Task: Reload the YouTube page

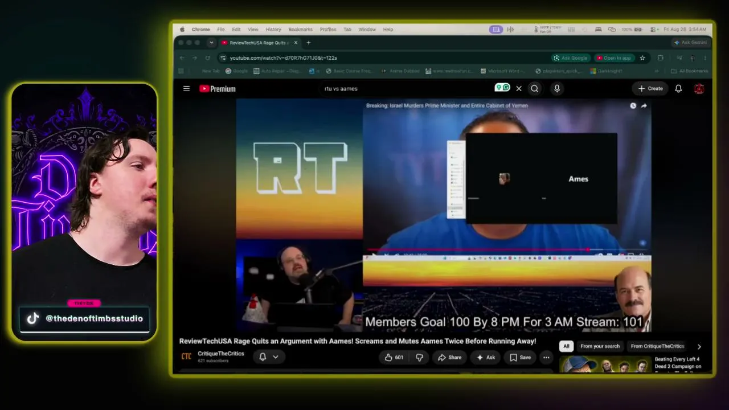Action: click(x=208, y=58)
